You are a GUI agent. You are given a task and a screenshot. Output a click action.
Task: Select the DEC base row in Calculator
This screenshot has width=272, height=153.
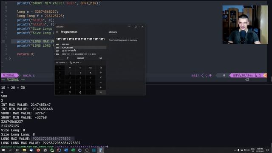click(x=81, y=48)
